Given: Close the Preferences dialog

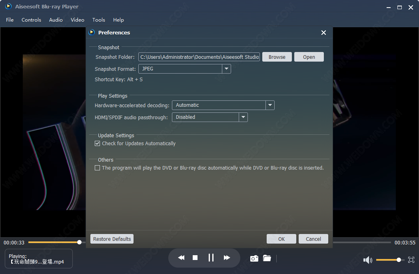Looking at the screenshot, I should coord(323,33).
